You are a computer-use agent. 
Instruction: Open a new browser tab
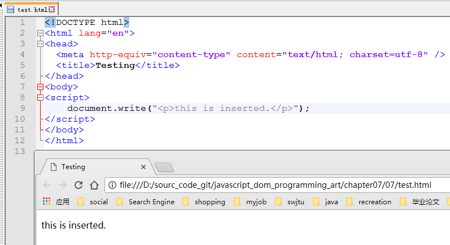click(x=164, y=167)
